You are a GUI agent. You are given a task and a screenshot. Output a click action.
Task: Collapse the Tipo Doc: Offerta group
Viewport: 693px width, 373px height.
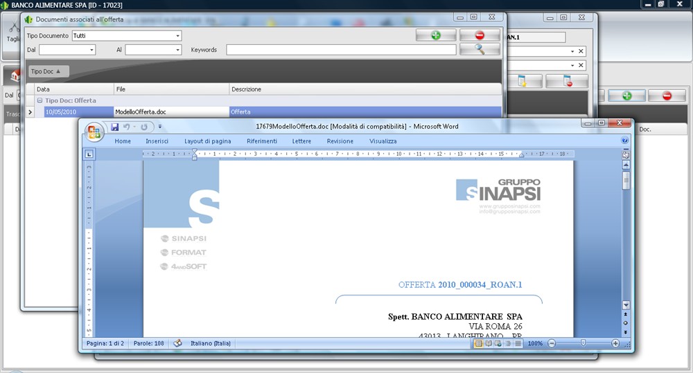tap(40, 100)
